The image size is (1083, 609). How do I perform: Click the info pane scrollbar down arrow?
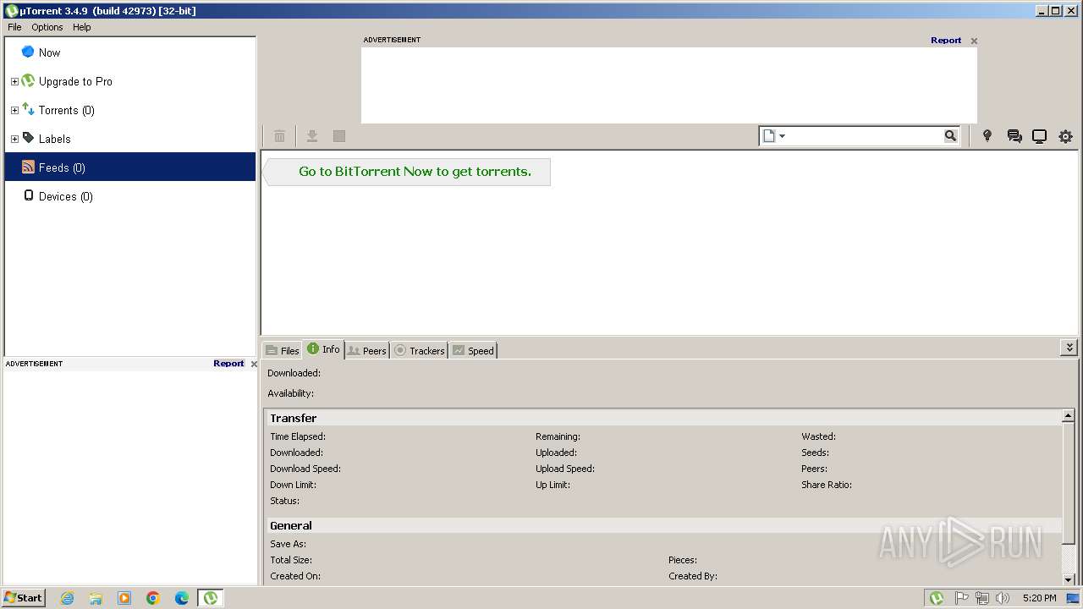[x=1069, y=579]
